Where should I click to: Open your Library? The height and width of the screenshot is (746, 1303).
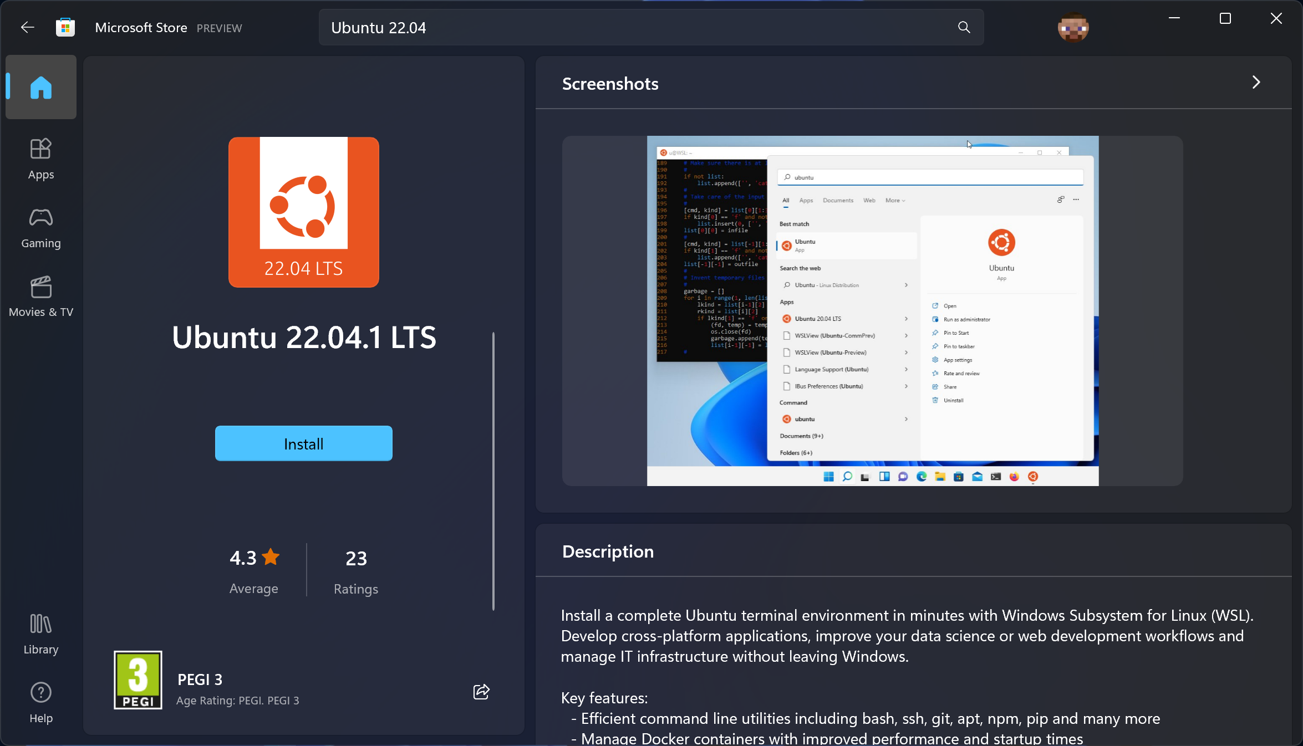40,633
